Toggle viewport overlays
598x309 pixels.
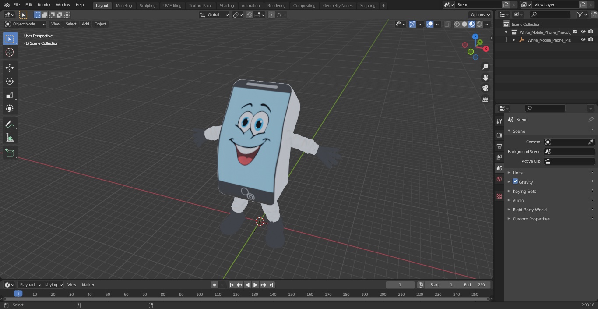pyautogui.click(x=430, y=24)
